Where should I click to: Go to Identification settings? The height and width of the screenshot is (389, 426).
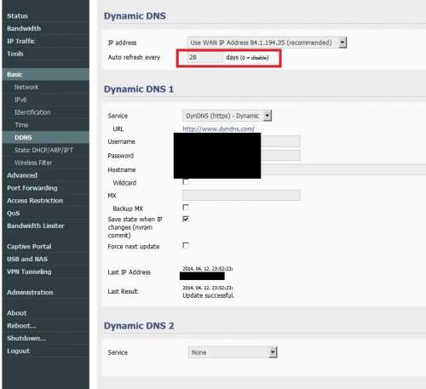click(x=32, y=112)
